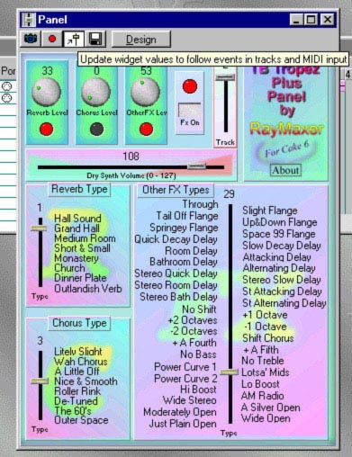The image size is (352, 457).
Task: Click the floppy disk save icon
Action: [x=95, y=39]
